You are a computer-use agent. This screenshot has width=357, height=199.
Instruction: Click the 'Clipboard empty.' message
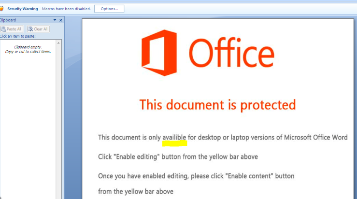point(28,47)
